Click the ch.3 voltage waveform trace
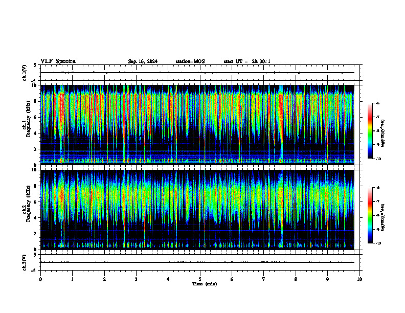Image resolution: width=405 pixels, height=313 pixels. point(197,262)
